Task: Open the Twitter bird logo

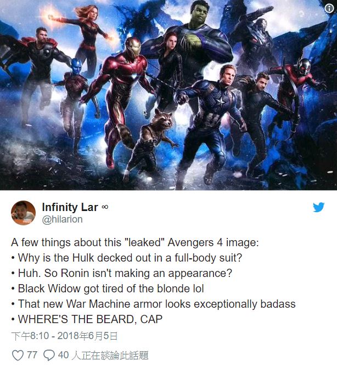Action: (x=318, y=207)
